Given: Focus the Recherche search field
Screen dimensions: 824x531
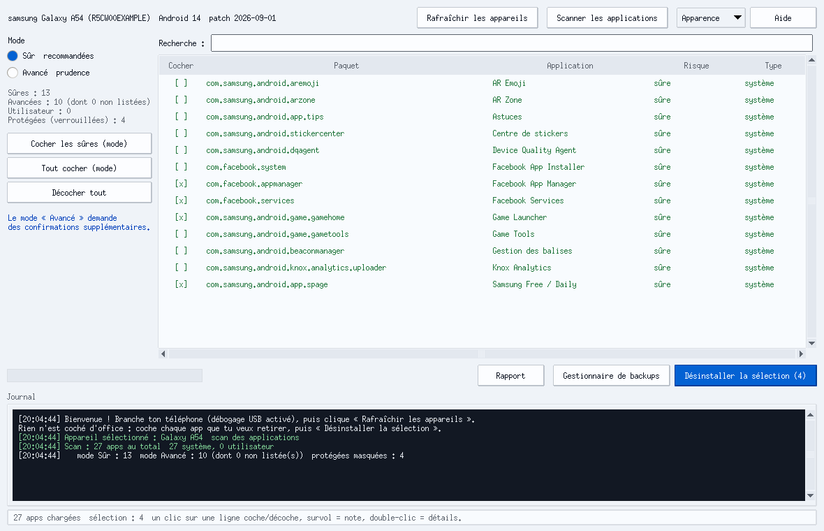Looking at the screenshot, I should 512,43.
